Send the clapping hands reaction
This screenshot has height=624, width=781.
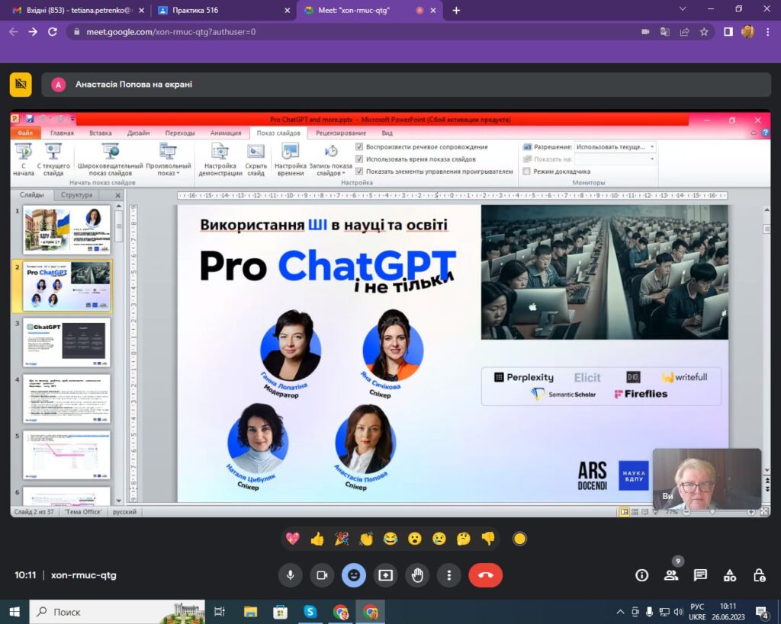[x=366, y=539]
